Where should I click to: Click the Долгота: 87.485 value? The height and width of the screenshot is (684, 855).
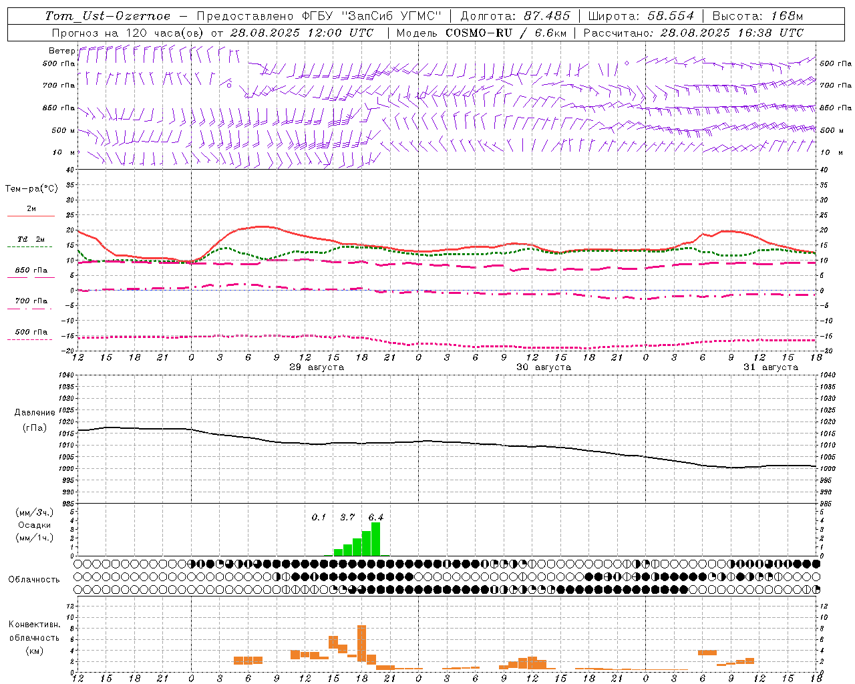pyautogui.click(x=516, y=16)
